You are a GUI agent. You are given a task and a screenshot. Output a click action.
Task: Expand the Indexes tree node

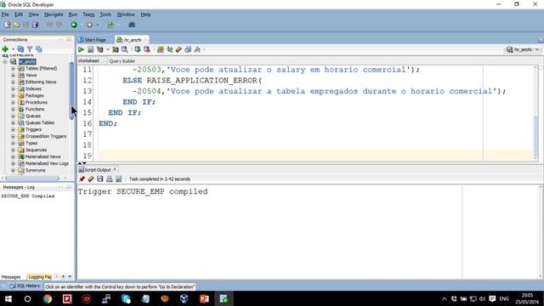(x=14, y=88)
